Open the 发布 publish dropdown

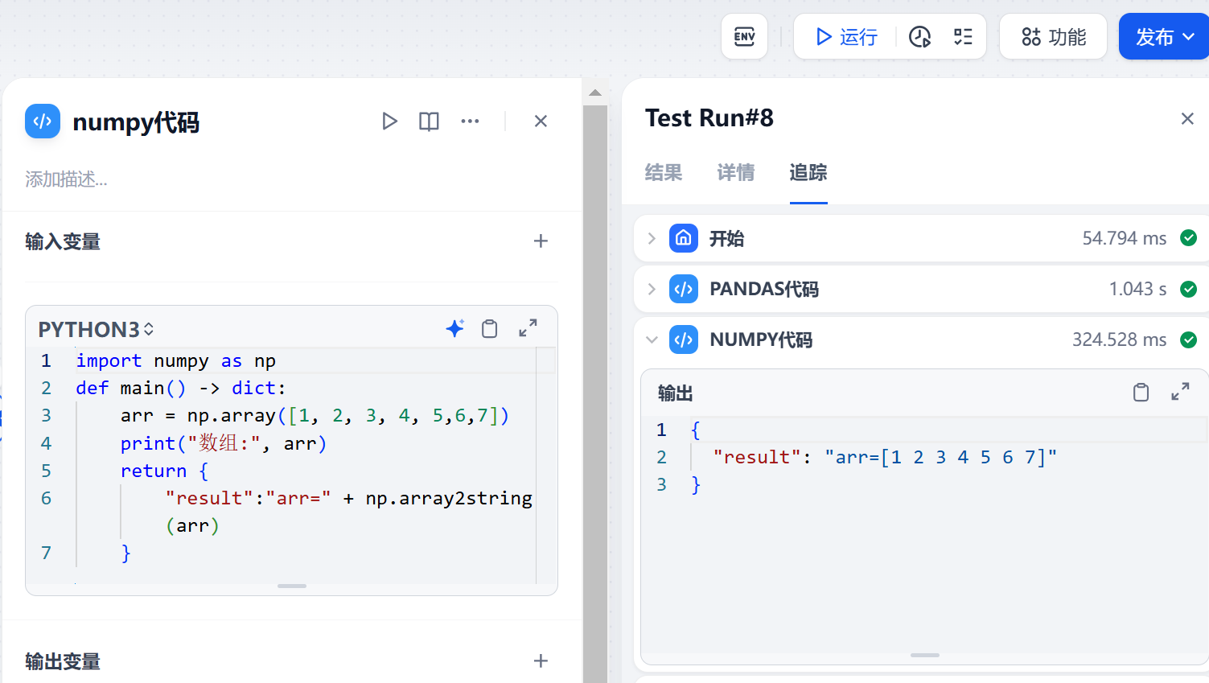pos(1164,36)
